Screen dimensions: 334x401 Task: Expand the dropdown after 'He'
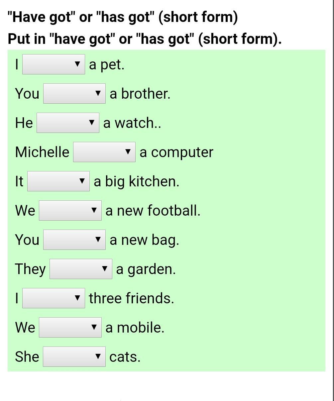click(68, 123)
